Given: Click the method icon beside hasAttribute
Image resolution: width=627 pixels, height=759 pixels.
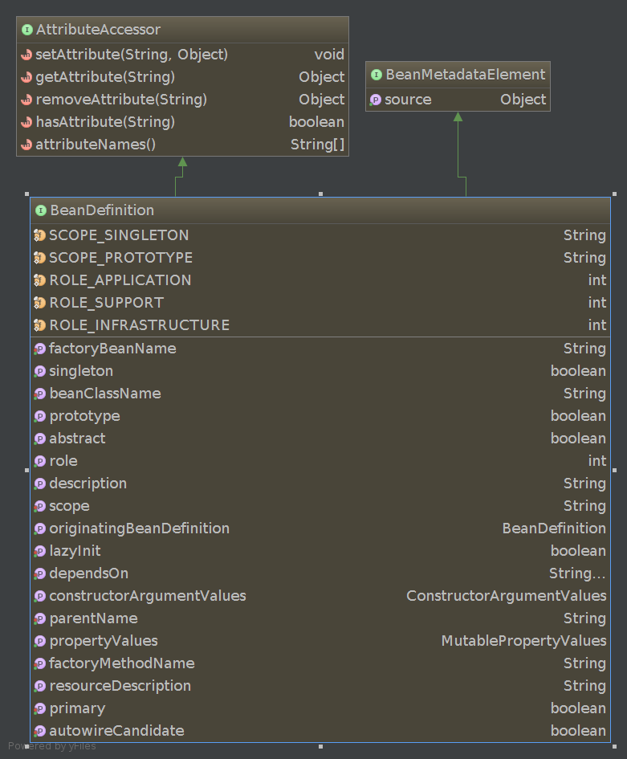Looking at the screenshot, I should point(26,122).
